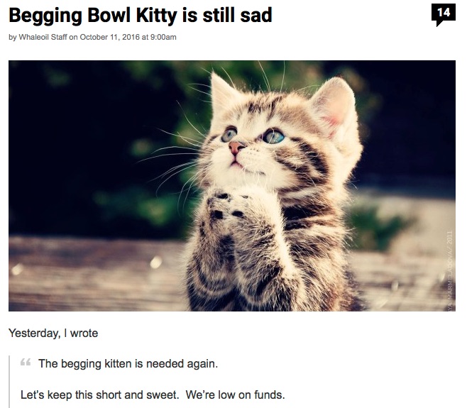Click the vertical photo watermark text
The image size is (467, 408).
tap(450, 270)
